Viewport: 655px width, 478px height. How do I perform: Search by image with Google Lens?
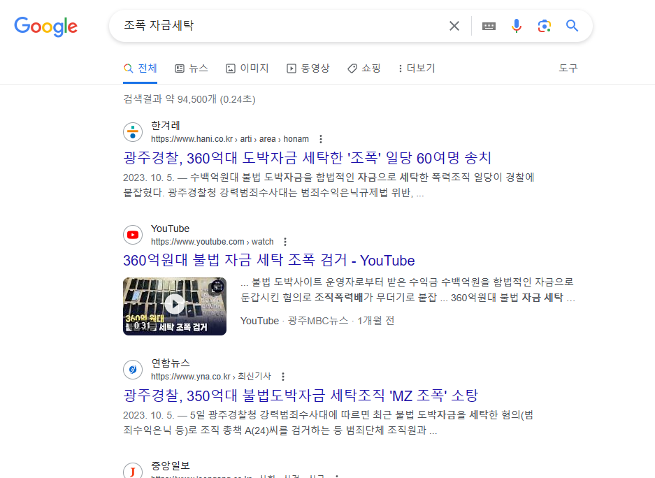[x=544, y=26]
